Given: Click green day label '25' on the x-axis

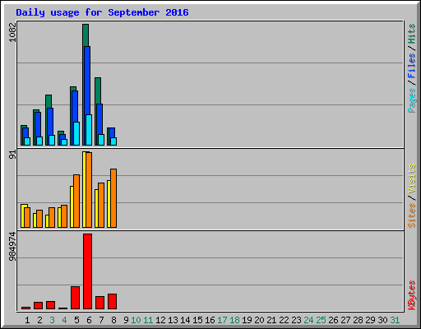Looking at the screenshot, I should [x=321, y=320].
